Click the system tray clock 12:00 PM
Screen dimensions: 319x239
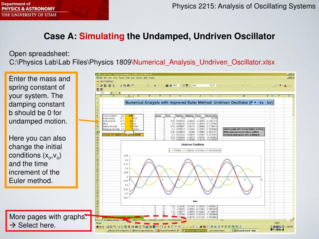pos(289,227)
